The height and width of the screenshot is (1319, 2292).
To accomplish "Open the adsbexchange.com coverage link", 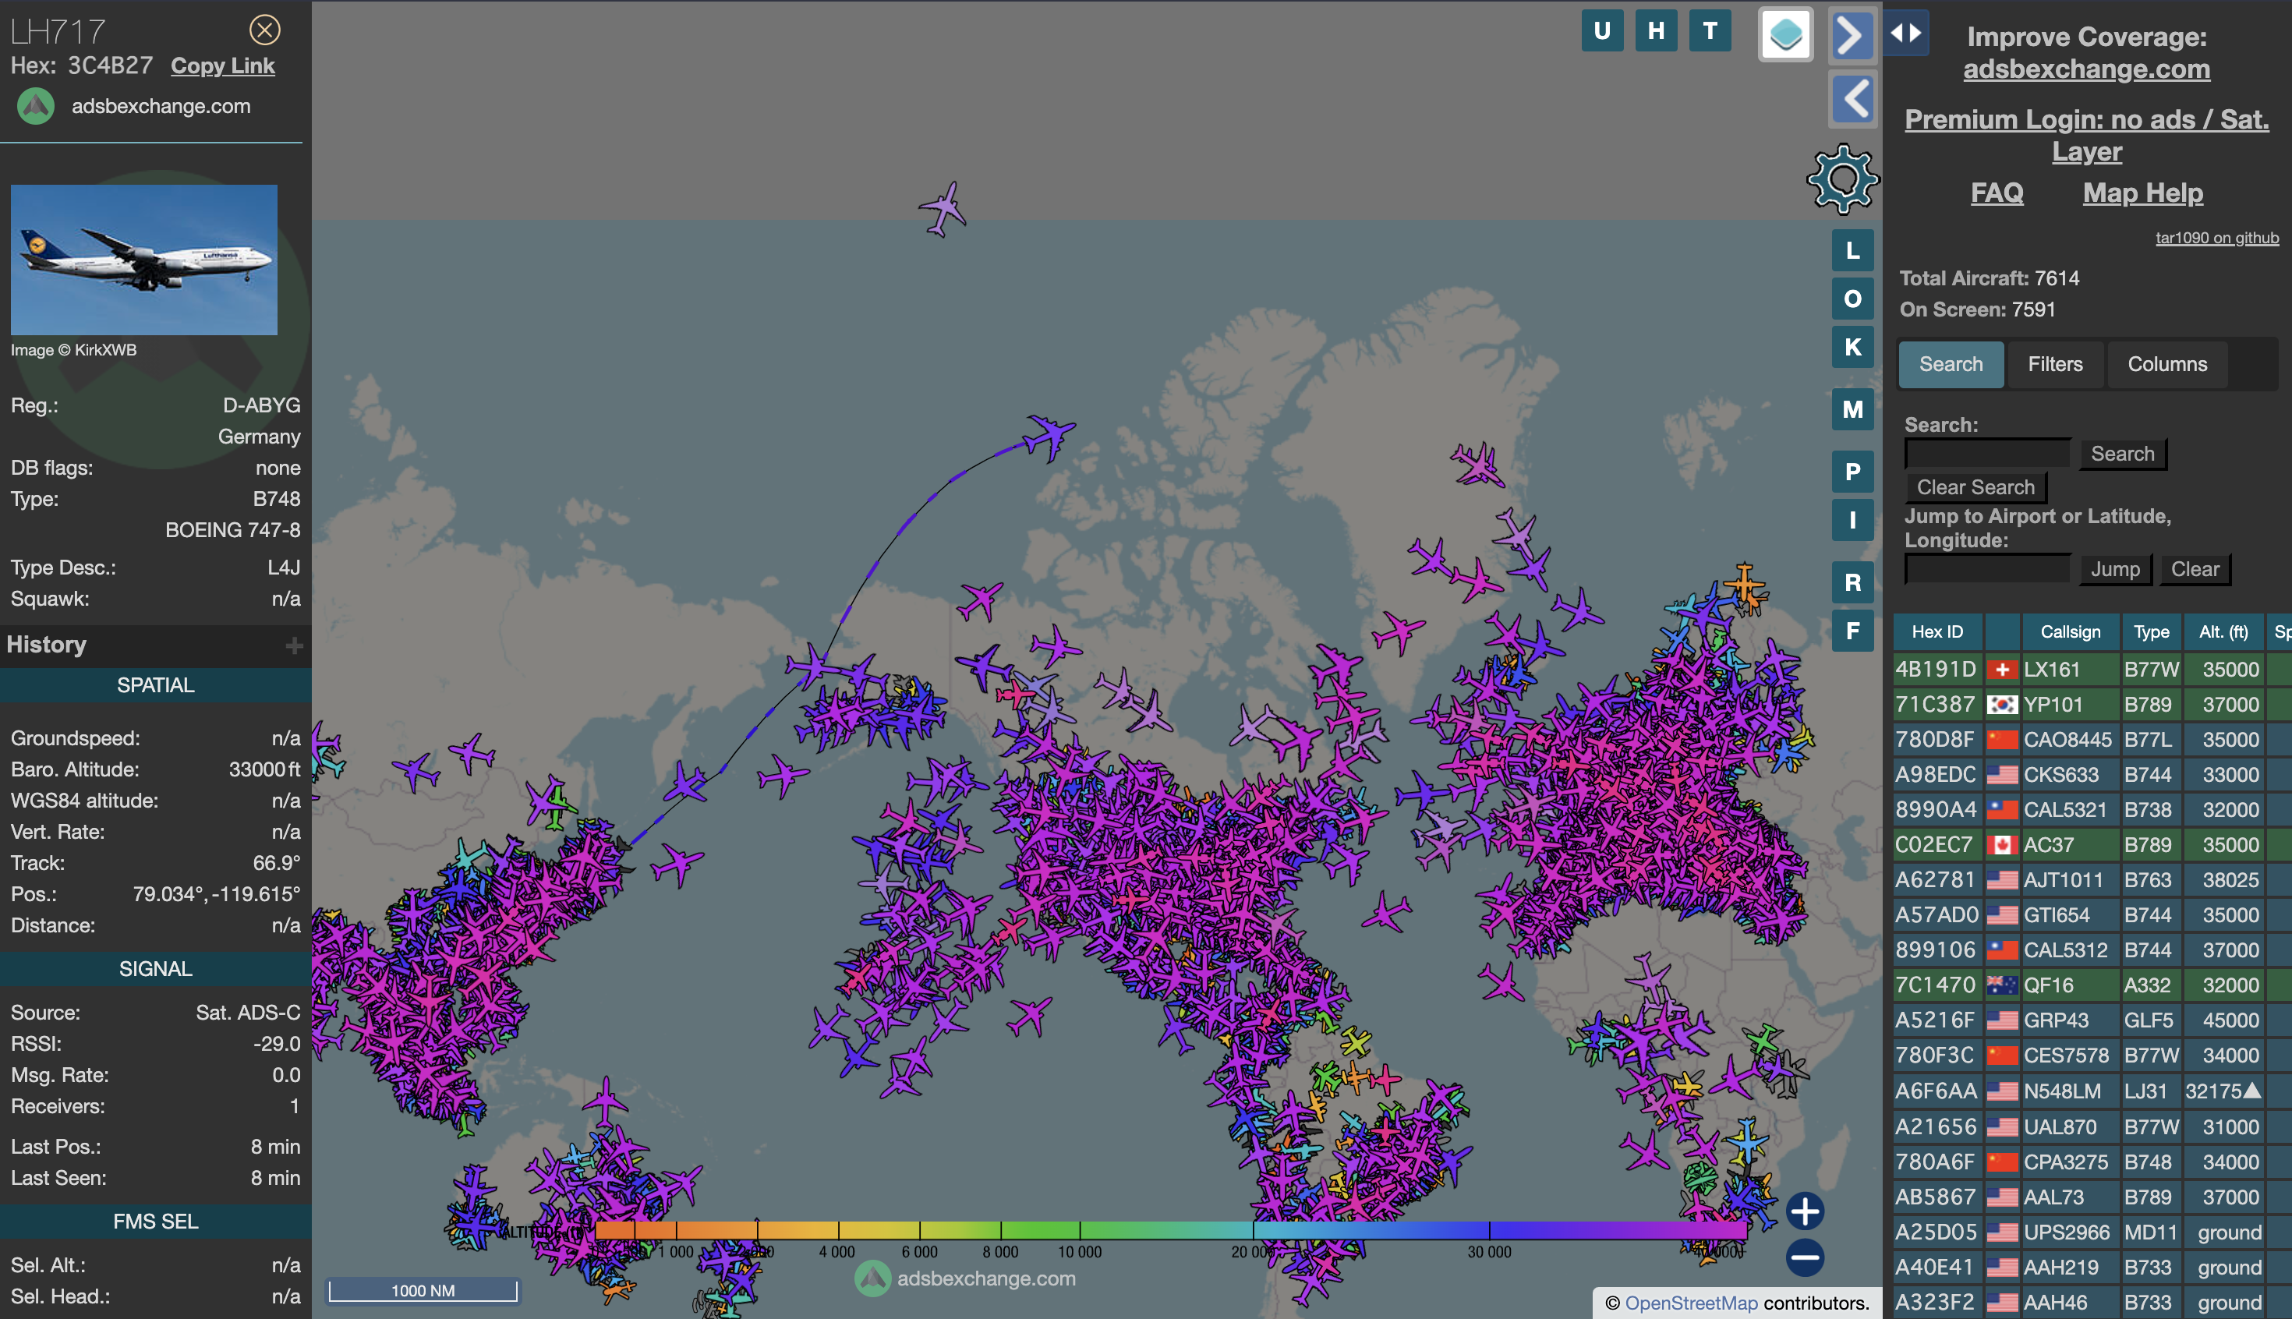I will [2086, 69].
